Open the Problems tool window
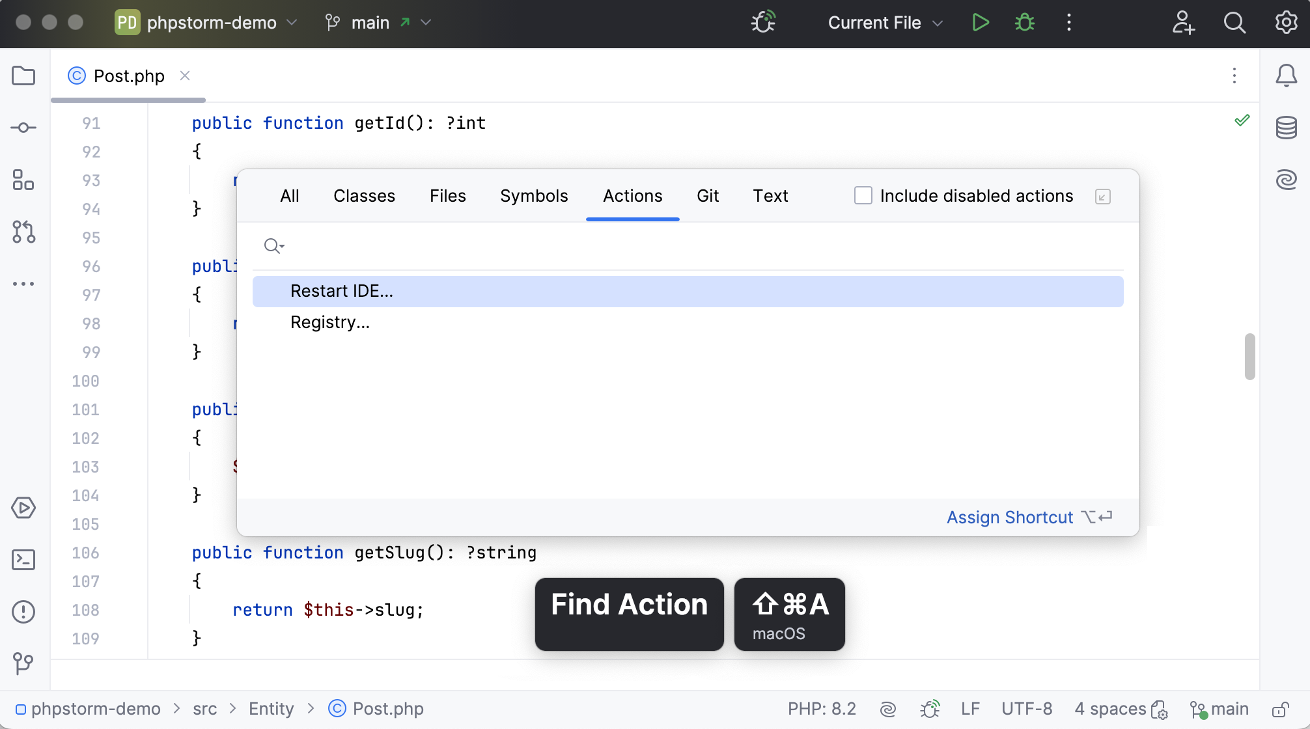Image resolution: width=1310 pixels, height=729 pixels. 24,611
